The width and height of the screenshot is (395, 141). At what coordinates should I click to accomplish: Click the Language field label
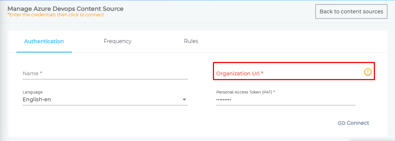tap(33, 92)
